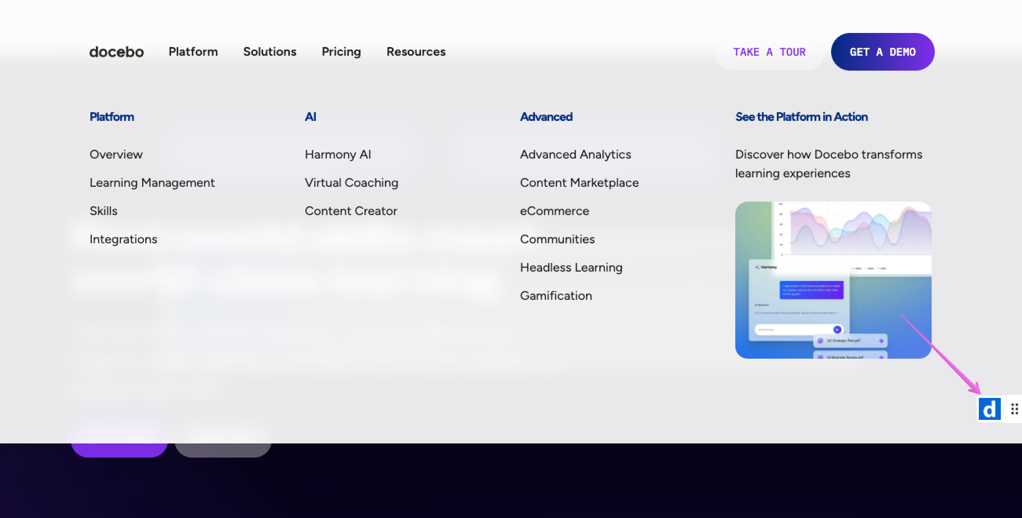
Task: Go to Content Marketplace
Action: pos(579,183)
